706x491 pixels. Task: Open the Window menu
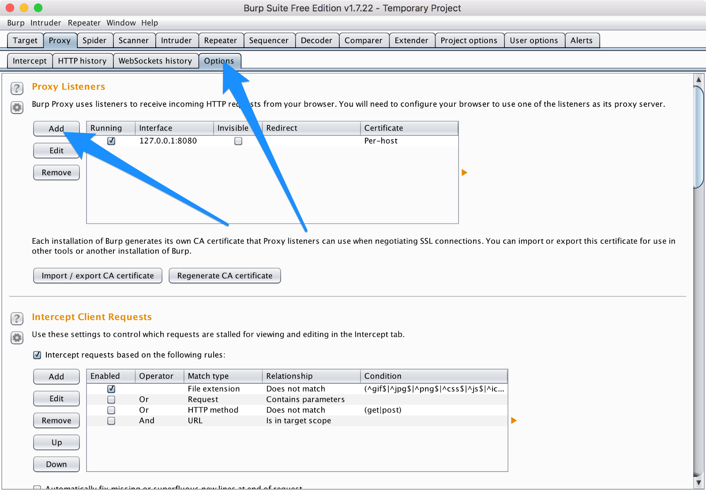point(121,23)
